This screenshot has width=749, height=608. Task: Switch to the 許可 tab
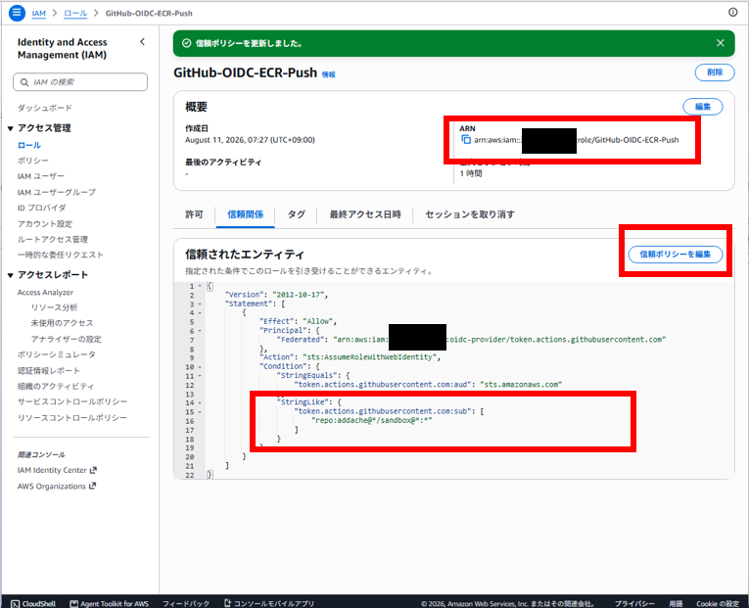point(195,214)
